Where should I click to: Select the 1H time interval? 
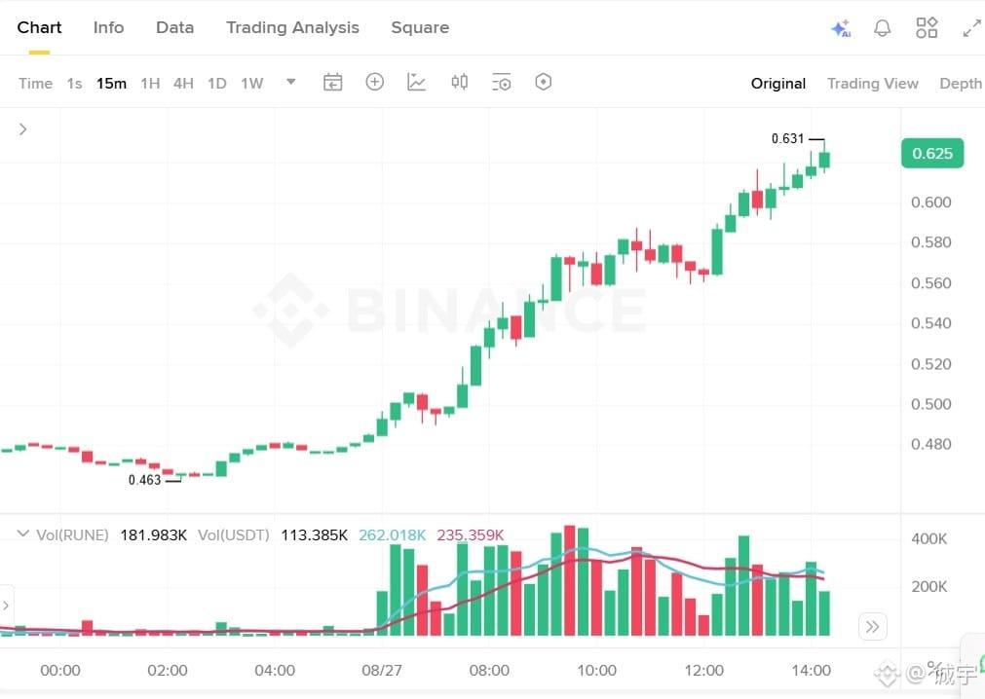150,84
